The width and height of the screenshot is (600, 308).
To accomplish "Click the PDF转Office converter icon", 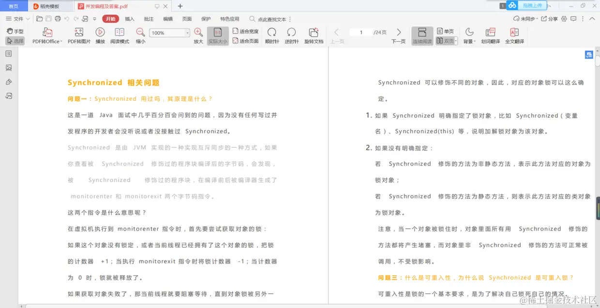I will (x=47, y=36).
